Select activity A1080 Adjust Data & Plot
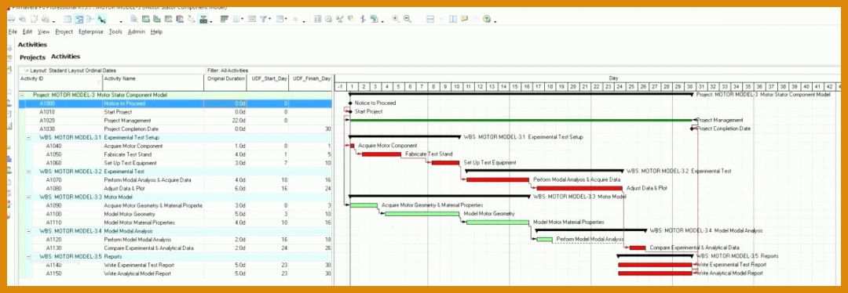 (x=175, y=189)
